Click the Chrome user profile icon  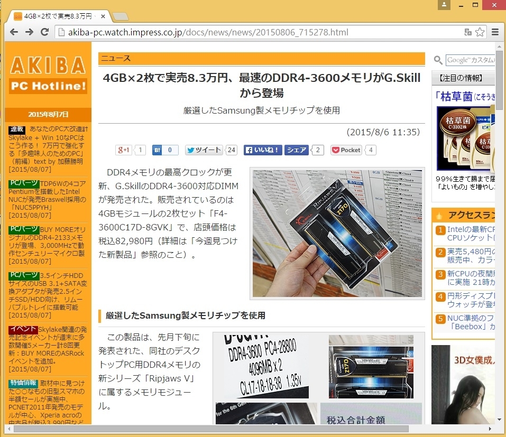click(444, 5)
